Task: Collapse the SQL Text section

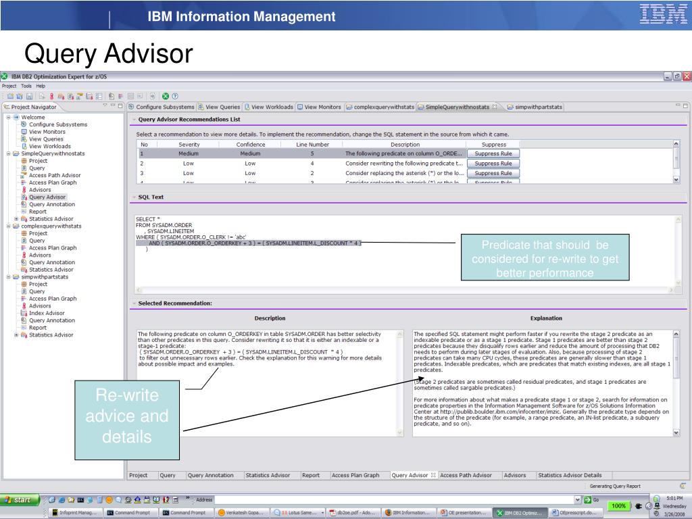Action: click(134, 197)
